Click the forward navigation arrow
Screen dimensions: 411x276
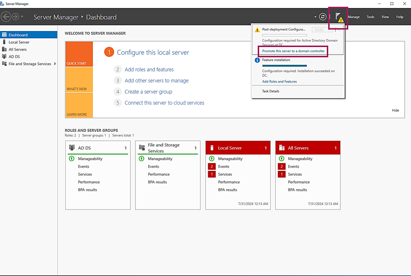15,17
